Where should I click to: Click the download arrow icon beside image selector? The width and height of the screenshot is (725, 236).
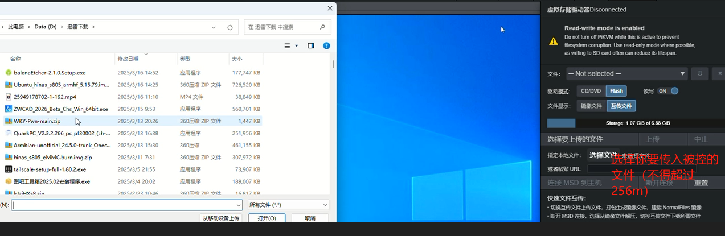click(x=700, y=73)
